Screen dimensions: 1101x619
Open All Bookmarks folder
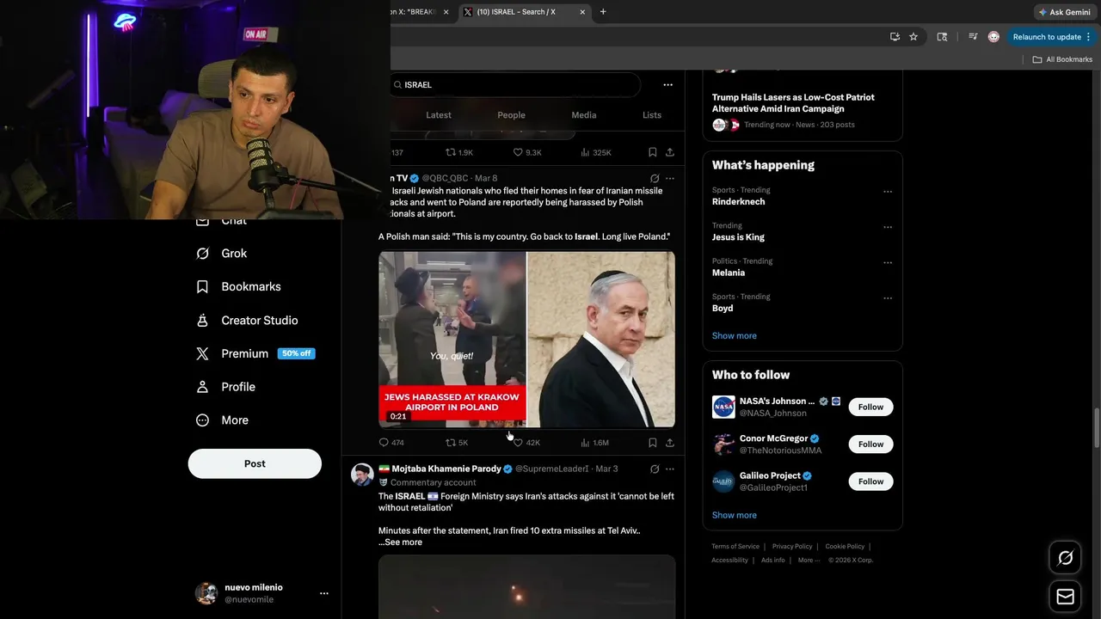click(x=1062, y=59)
